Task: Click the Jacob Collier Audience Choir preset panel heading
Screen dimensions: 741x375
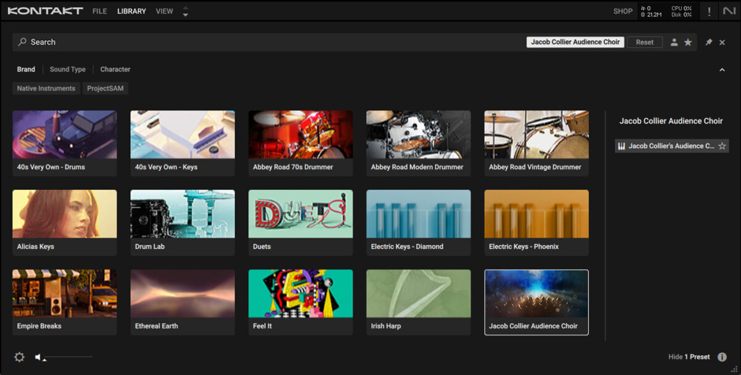Action: (x=671, y=121)
